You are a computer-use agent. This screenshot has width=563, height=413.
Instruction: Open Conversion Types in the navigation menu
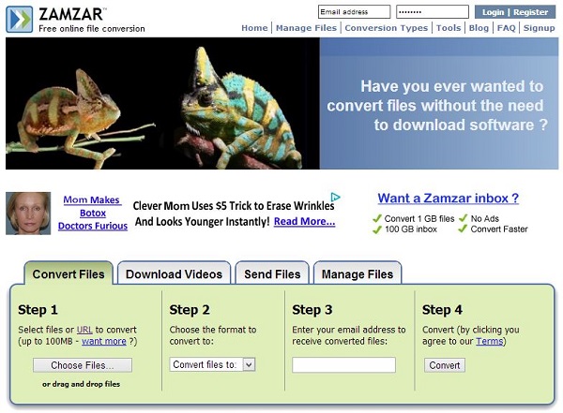[x=387, y=28]
